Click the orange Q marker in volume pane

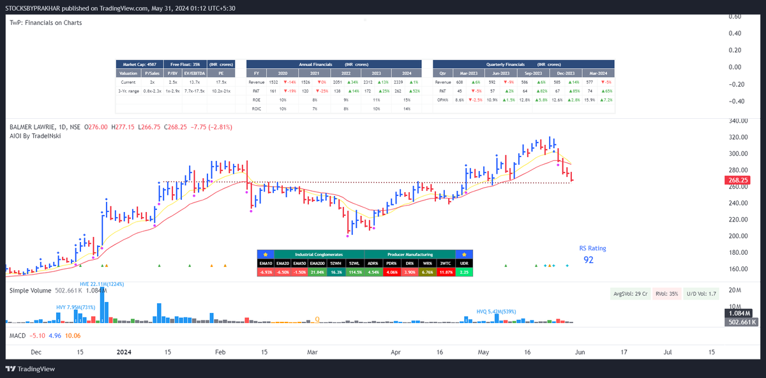317,319
